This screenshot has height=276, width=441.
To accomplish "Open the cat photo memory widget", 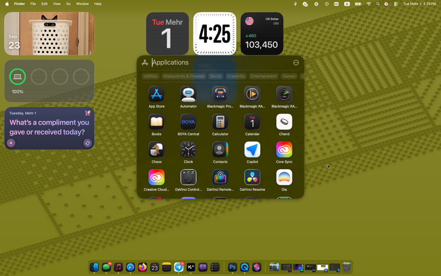I will click(49, 34).
